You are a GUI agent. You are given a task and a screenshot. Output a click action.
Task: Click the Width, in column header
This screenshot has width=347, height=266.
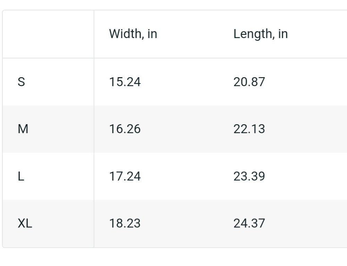tap(133, 34)
